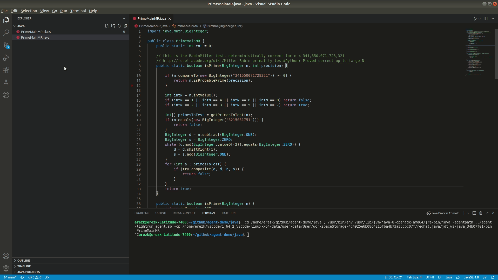Open the Extensions view
The width and height of the screenshot is (498, 280).
coord(6,70)
